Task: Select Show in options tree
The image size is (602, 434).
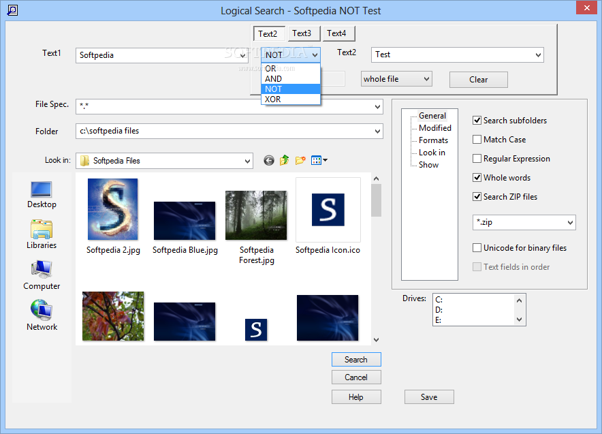Action: pyautogui.click(x=428, y=165)
